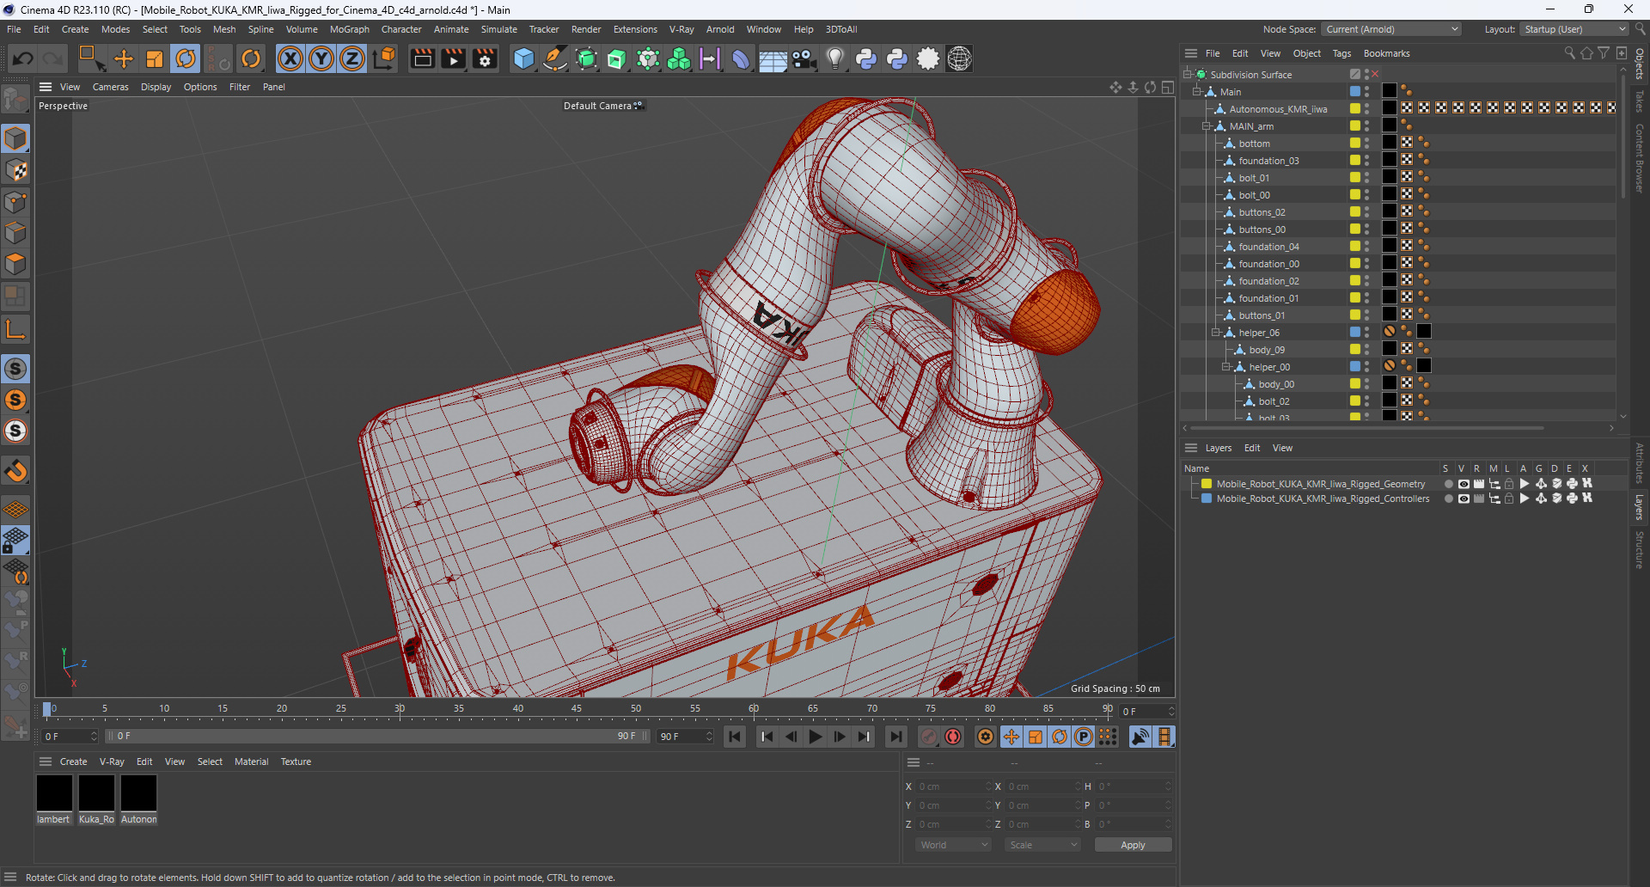1650x887 pixels.
Task: Collapse the Main object hierarchy
Action: pos(1196,92)
